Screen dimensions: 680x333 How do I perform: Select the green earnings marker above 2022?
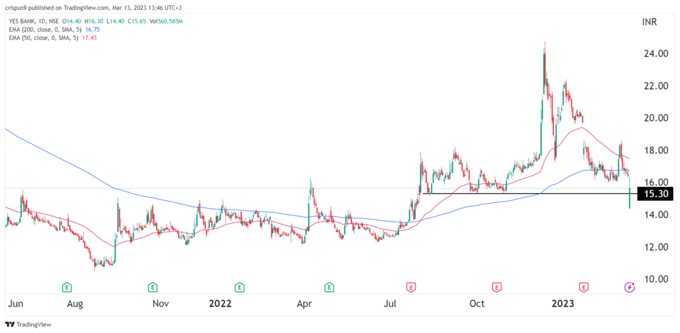[239, 287]
